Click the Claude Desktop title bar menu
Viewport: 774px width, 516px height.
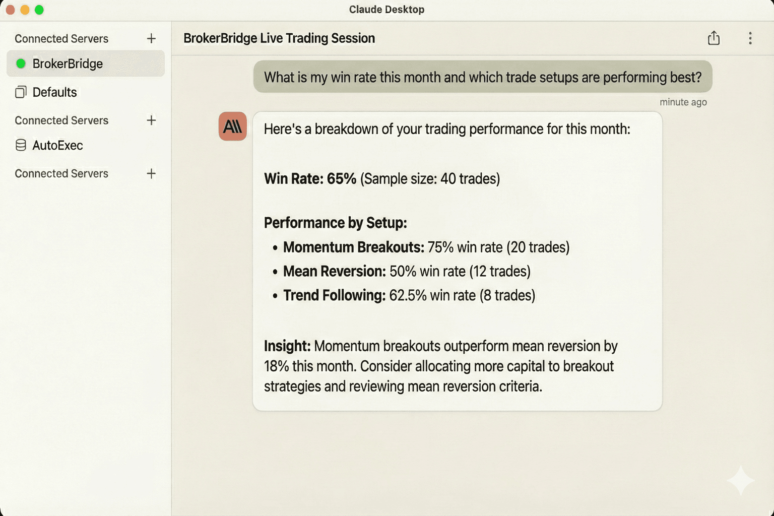[386, 9]
